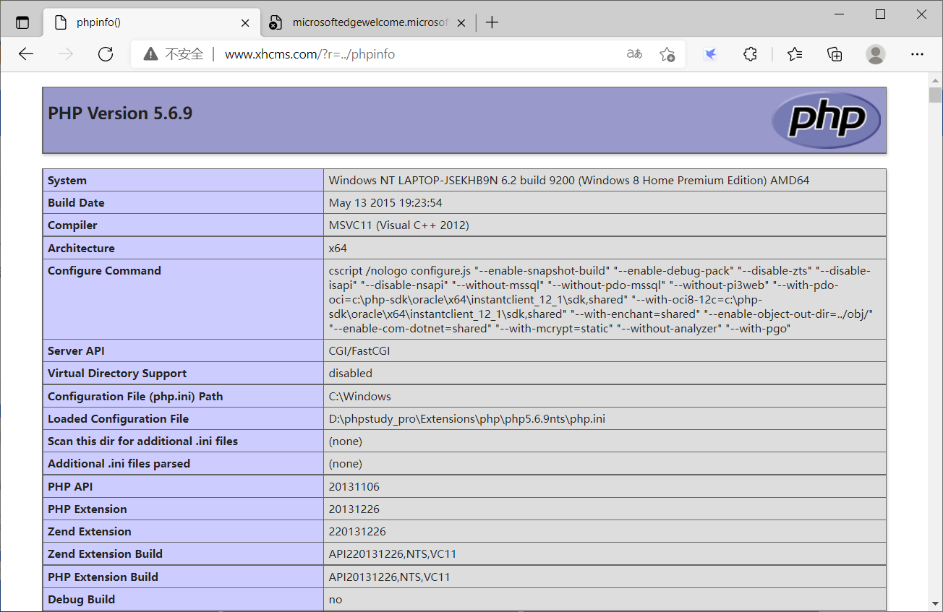Select 'Scan this dir for additional .ini files'

142,441
